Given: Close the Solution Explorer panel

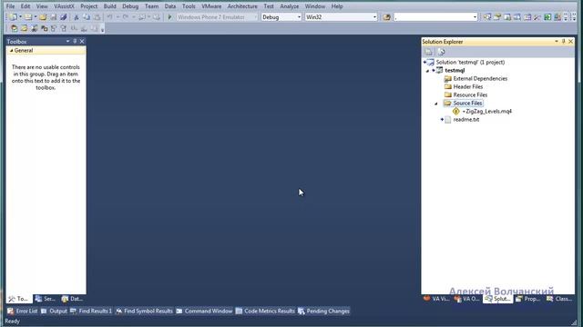Looking at the screenshot, I should tap(571, 42).
